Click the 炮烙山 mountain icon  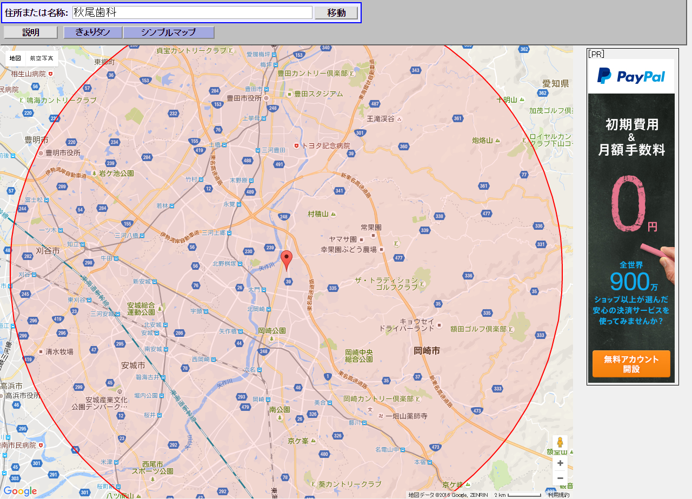click(x=498, y=141)
